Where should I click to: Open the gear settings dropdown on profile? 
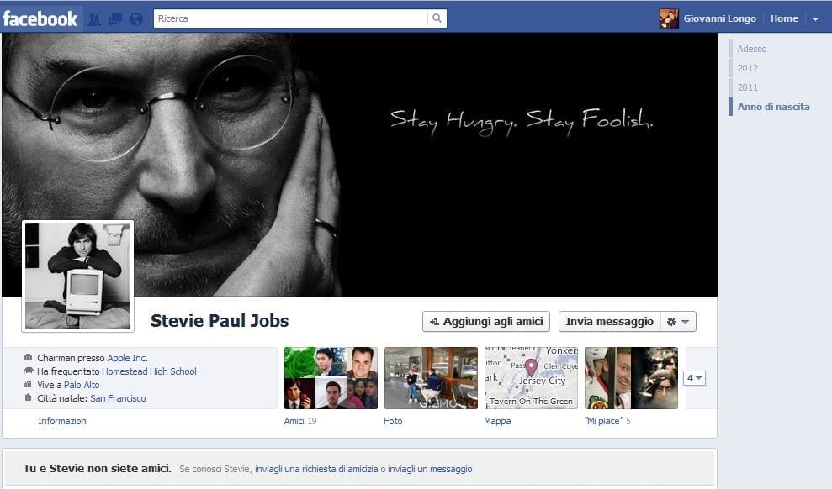tap(677, 322)
